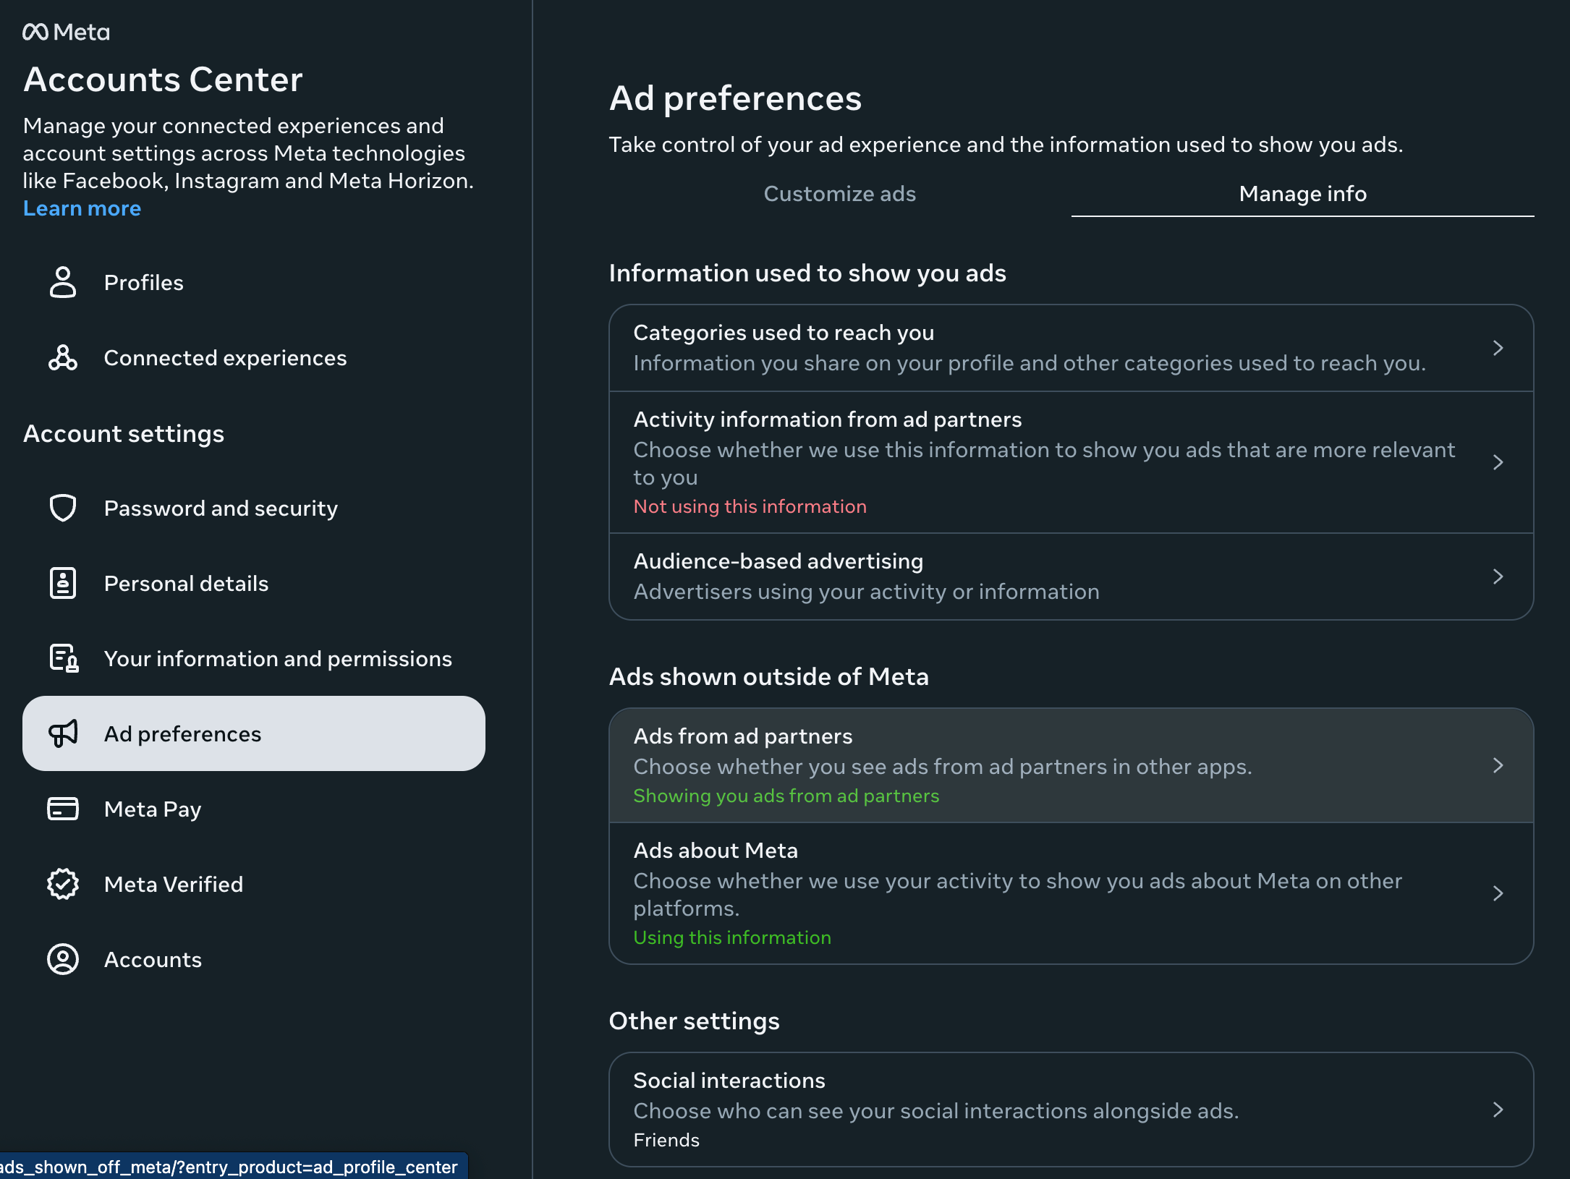1570x1179 pixels.
Task: Open the Meta Pay card icon
Action: [63, 809]
